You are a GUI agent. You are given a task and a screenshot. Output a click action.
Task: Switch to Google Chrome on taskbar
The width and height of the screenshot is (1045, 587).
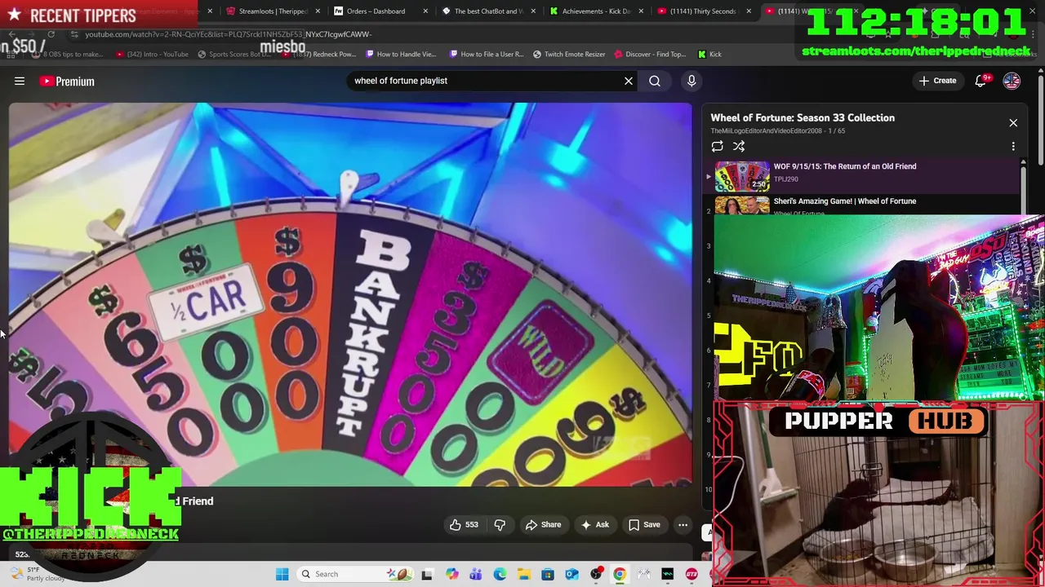[x=620, y=574]
